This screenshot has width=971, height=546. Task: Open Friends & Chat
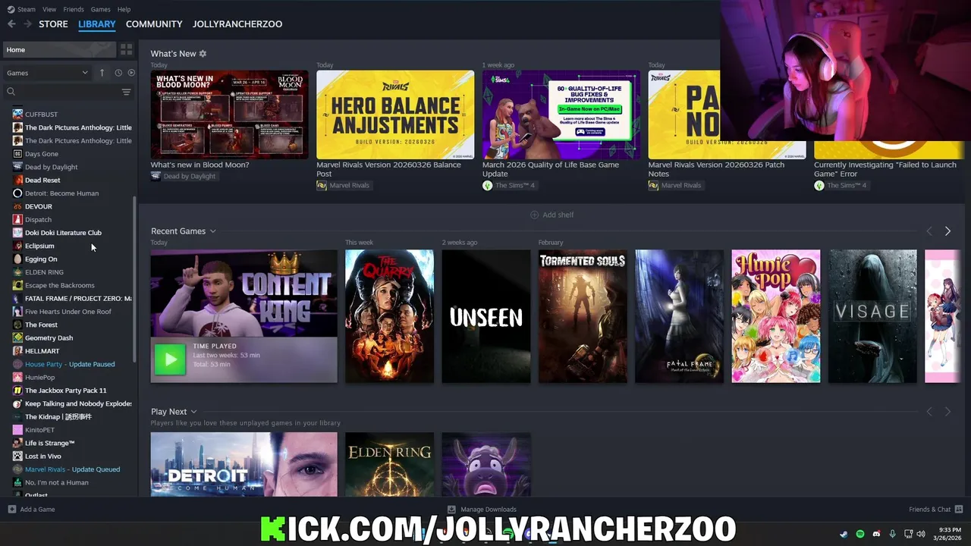936,510
